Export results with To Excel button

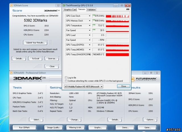coord(36,59)
